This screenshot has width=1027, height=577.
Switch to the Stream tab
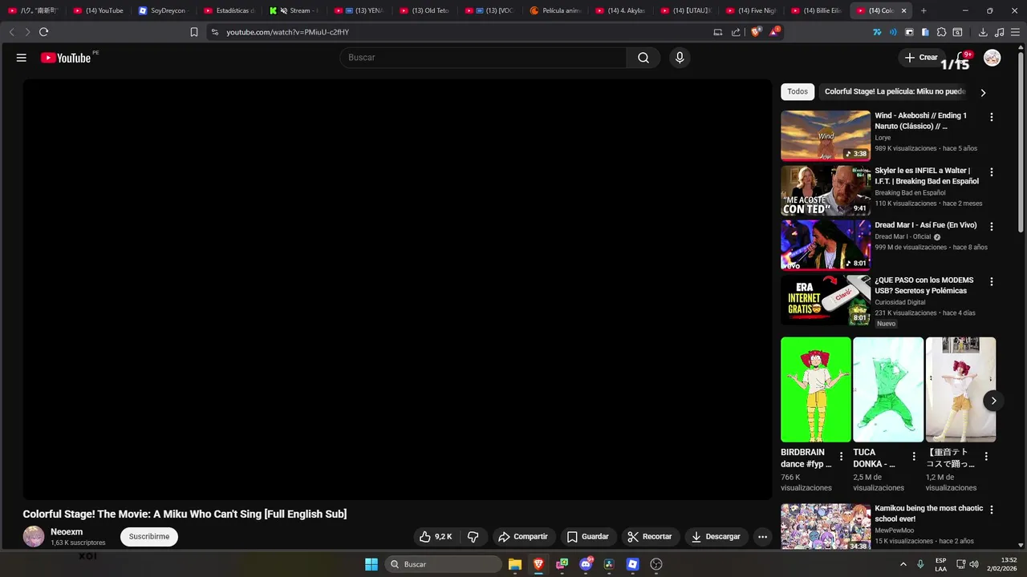[296, 10]
